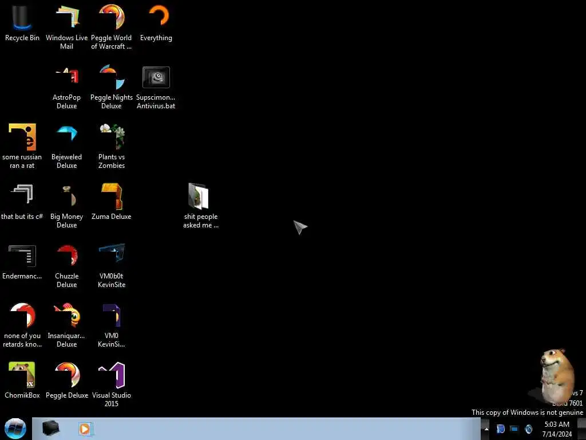This screenshot has height=440, width=586.
Task: Select Visual Studio 2015 shortcut
Action: tap(112, 384)
